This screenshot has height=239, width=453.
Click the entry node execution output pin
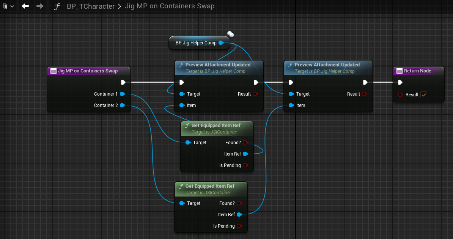(x=123, y=82)
